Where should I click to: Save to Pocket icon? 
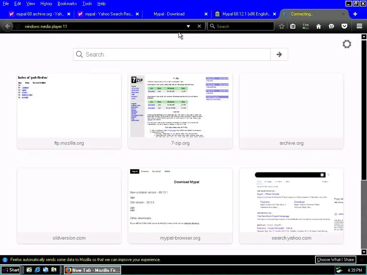coord(344,26)
